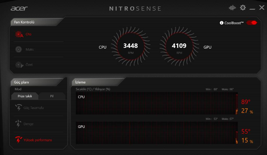
Task: Click the GPU temperature monitoring graph
Action: coord(157,133)
